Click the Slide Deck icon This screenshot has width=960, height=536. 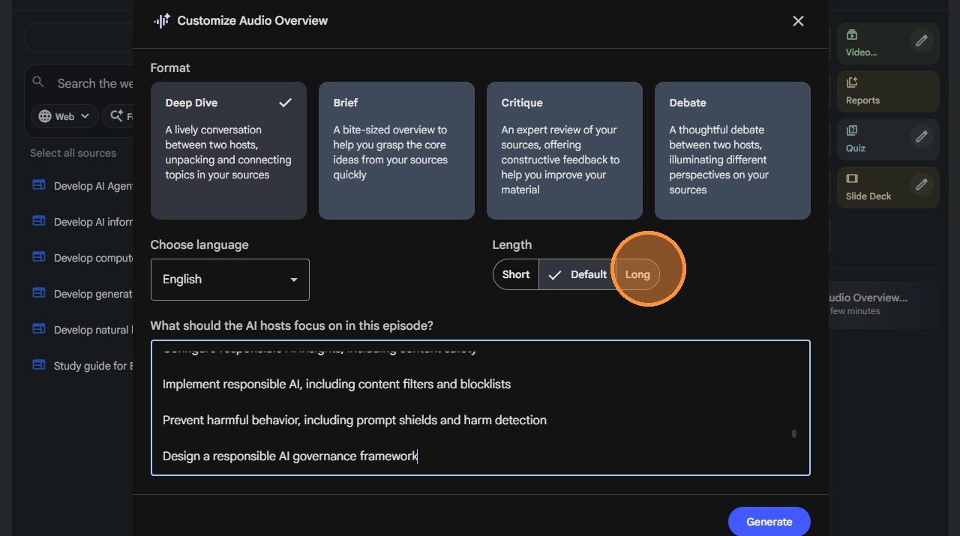852,178
